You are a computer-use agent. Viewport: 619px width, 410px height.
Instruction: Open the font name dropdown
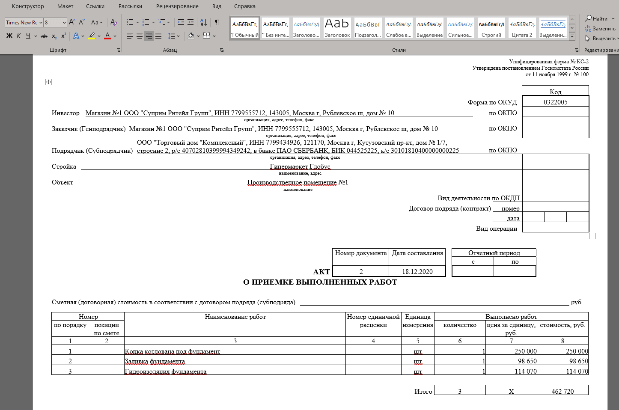click(41, 23)
